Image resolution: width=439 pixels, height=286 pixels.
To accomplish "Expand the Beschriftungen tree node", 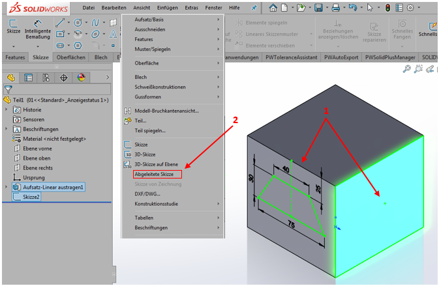I will pyautogui.click(x=7, y=129).
